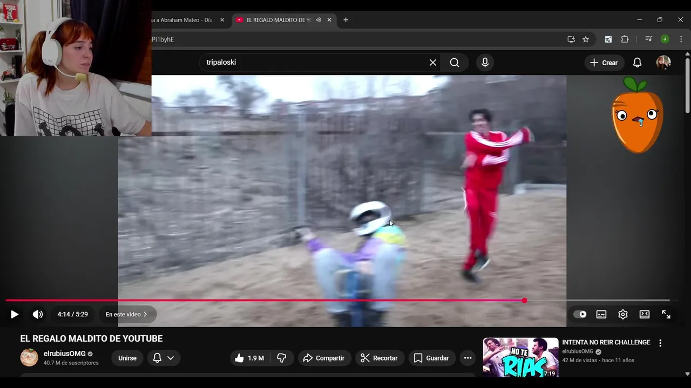Open a new browser tab
691x388 pixels.
pos(345,20)
